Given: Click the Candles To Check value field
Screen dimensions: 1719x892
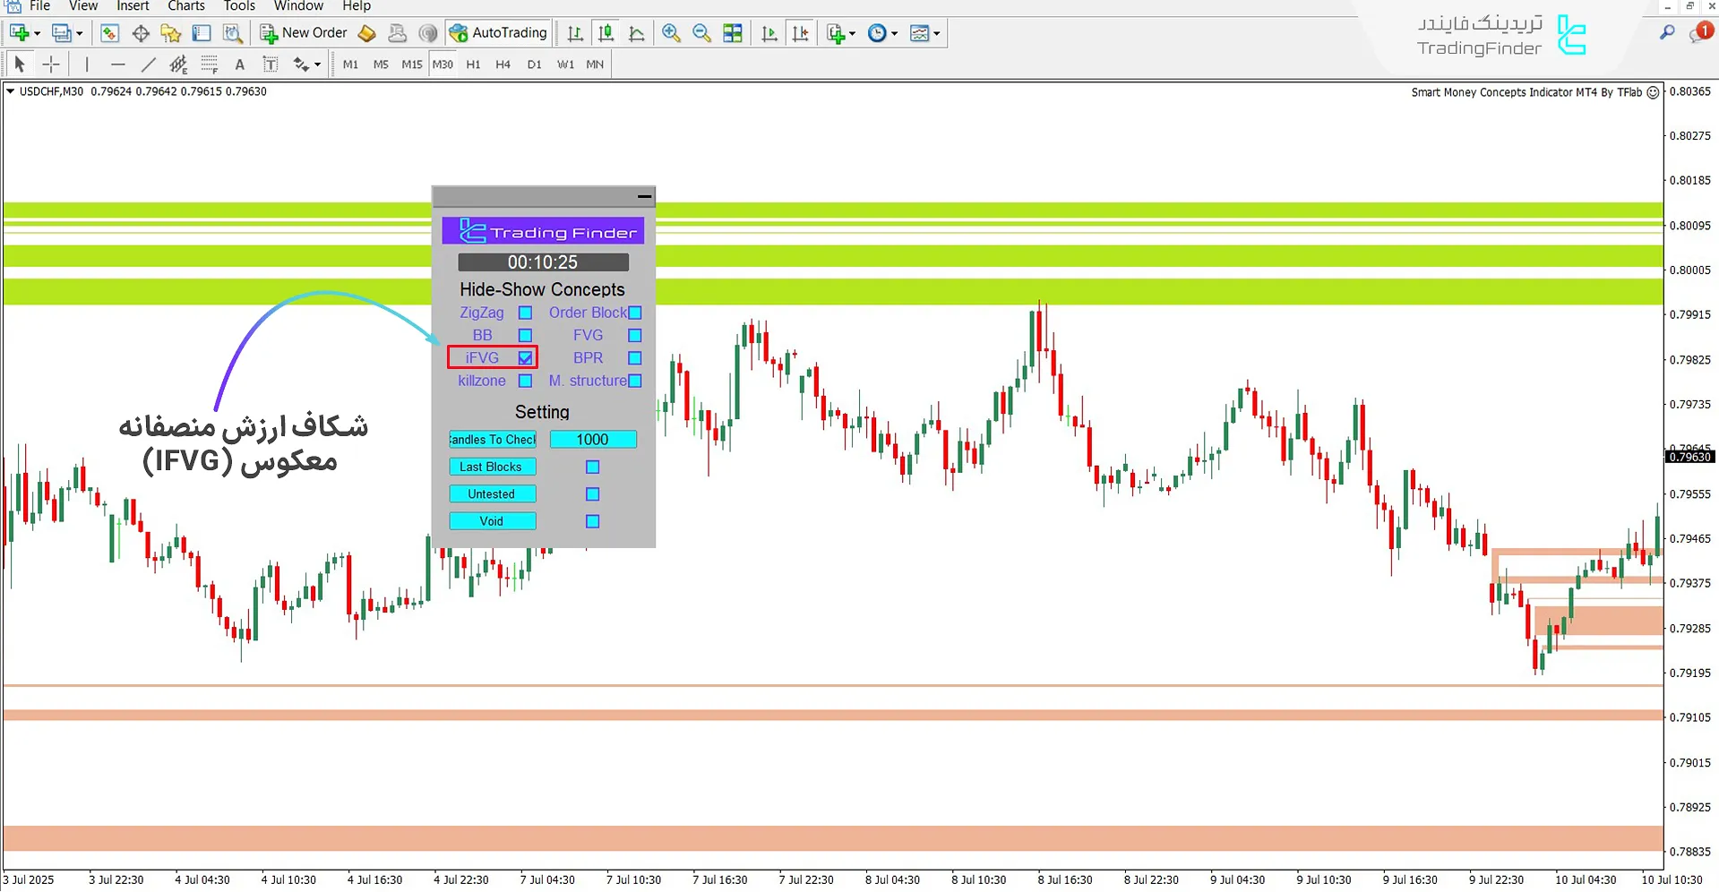Looking at the screenshot, I should point(592,439).
